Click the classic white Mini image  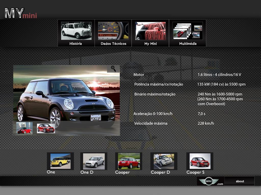click(76, 31)
